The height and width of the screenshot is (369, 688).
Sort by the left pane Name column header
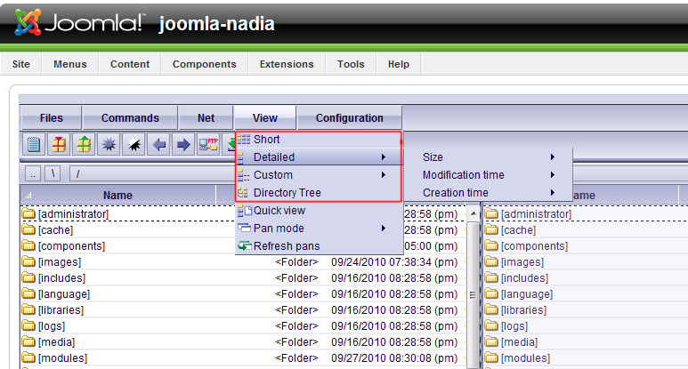118,196
